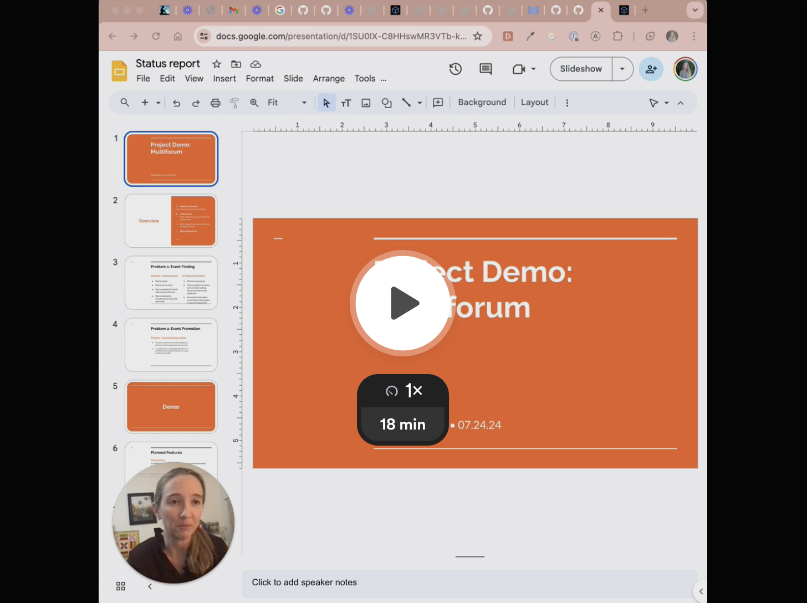Click the Redo arrow

click(x=196, y=103)
